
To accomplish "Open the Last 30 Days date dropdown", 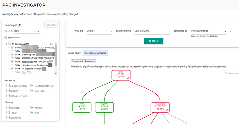I will 152,31.
